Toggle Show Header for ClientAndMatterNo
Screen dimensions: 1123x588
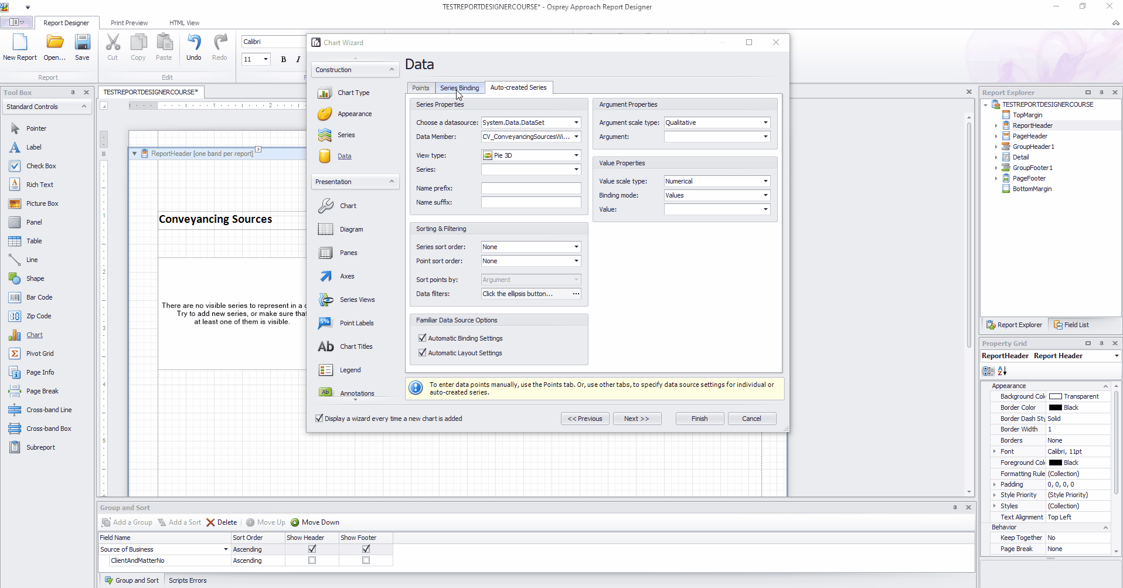pyautogui.click(x=312, y=560)
